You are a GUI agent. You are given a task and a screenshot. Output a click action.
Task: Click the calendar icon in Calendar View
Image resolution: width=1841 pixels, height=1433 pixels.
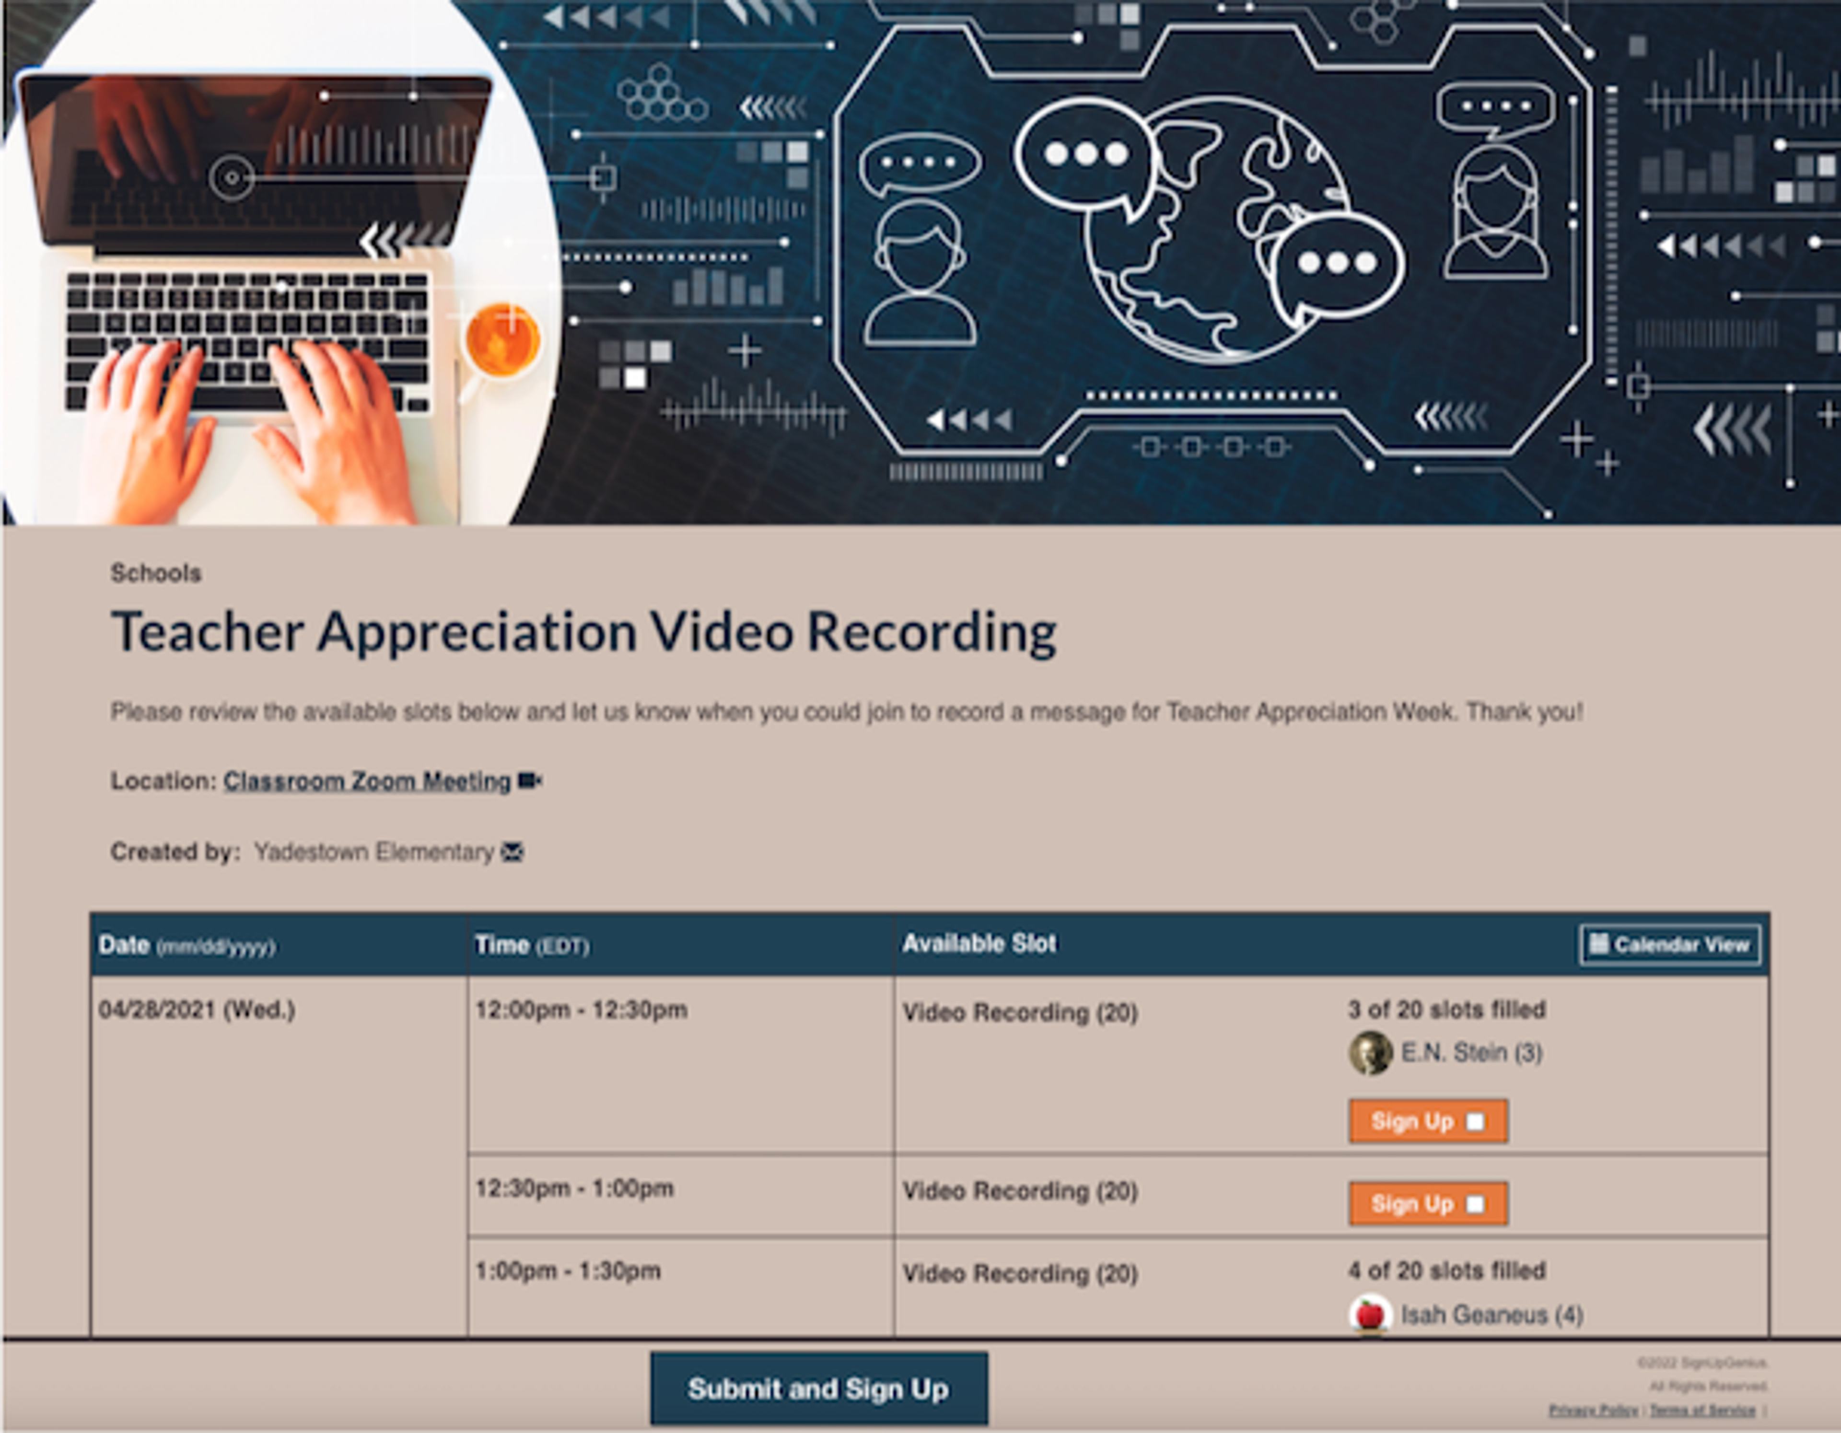(x=1598, y=943)
